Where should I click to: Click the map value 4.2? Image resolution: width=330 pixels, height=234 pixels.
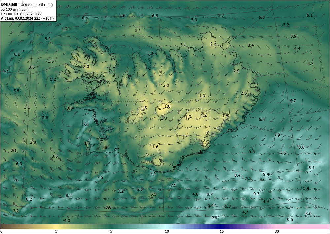(64, 29)
